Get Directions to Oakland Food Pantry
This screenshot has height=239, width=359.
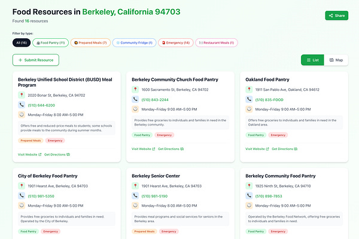click(285, 149)
